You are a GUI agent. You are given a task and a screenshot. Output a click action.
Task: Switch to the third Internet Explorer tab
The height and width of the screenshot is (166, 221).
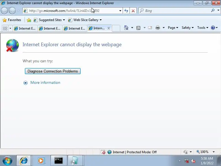click(75, 28)
